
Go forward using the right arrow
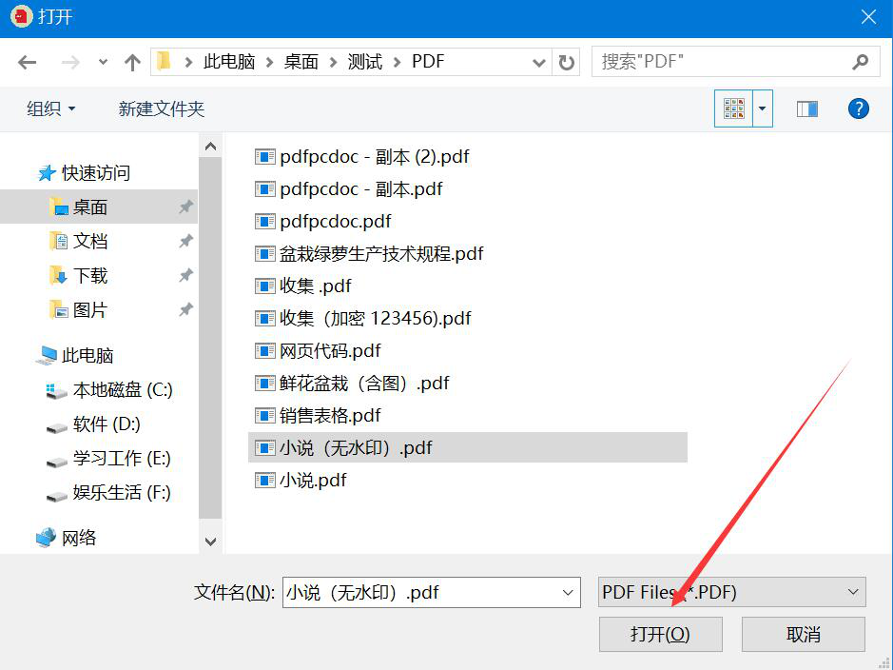[70, 62]
